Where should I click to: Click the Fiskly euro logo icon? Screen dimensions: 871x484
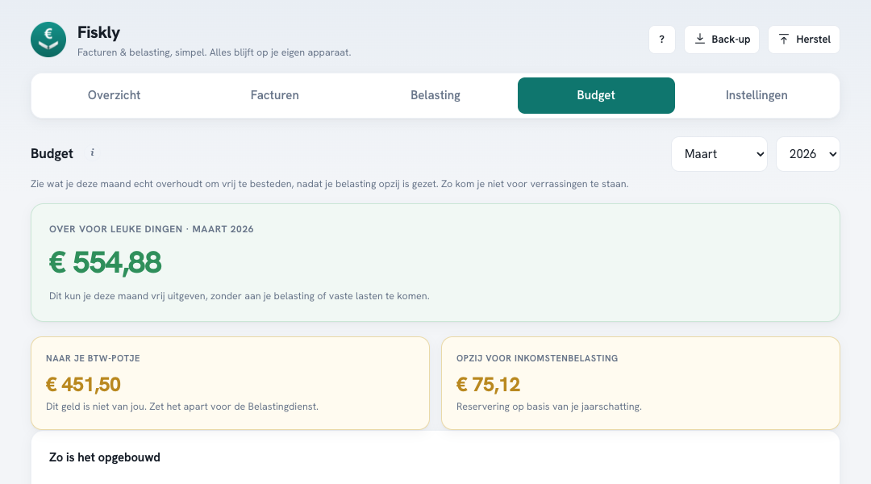(x=48, y=40)
